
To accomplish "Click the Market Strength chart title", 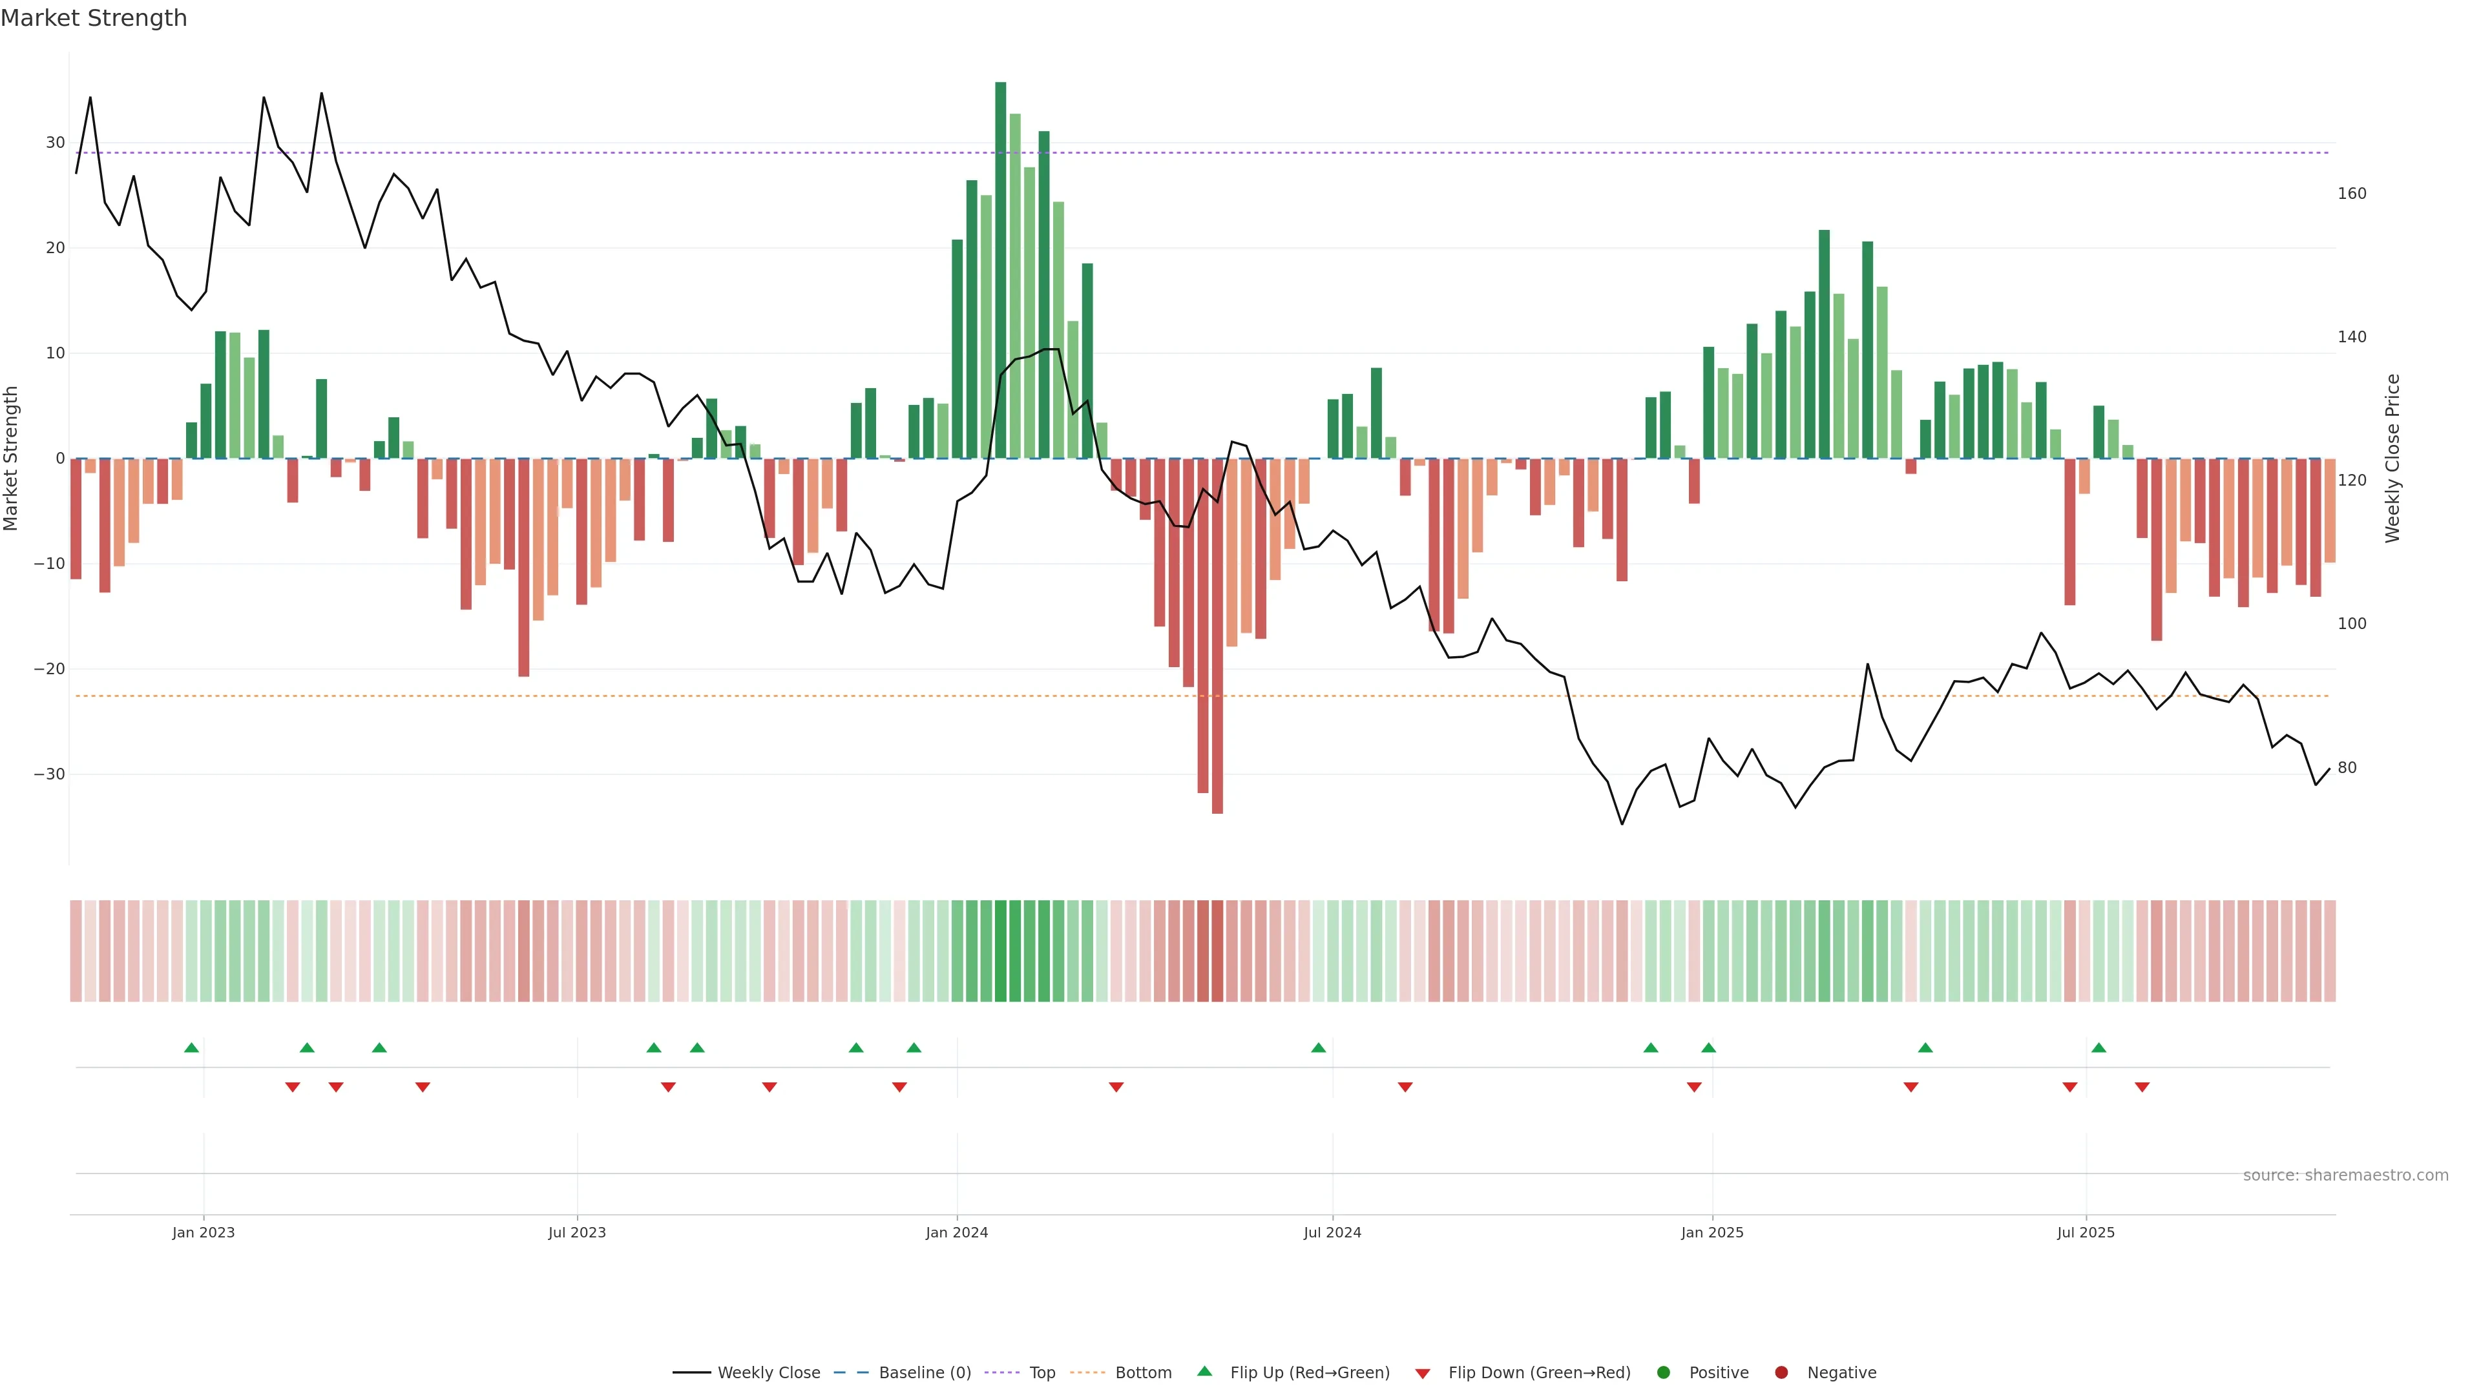I will 94,18.
